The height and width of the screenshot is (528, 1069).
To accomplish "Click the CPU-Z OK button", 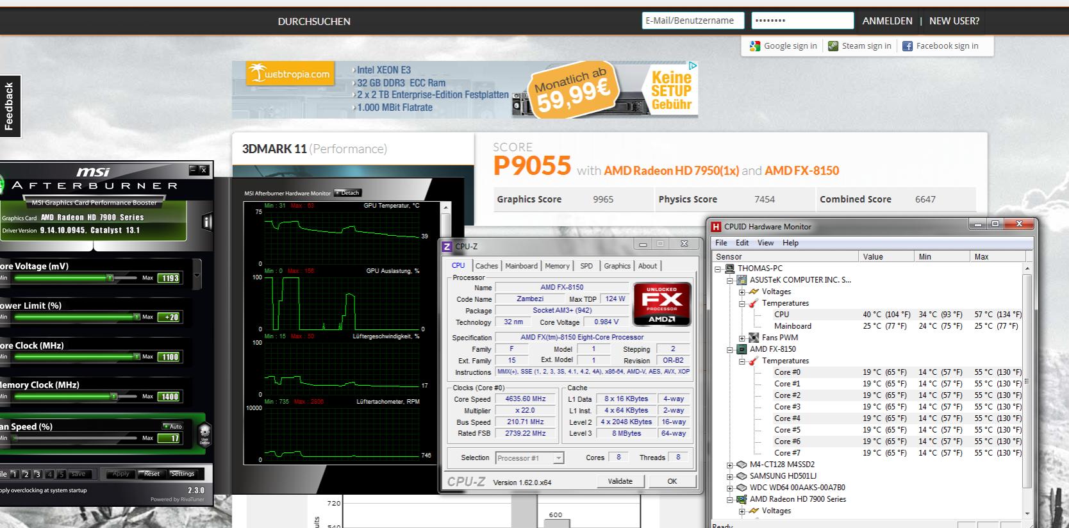I will click(672, 481).
